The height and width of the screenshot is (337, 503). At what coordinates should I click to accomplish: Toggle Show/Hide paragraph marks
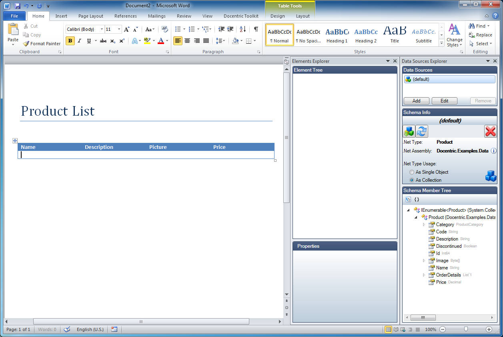(x=256, y=29)
